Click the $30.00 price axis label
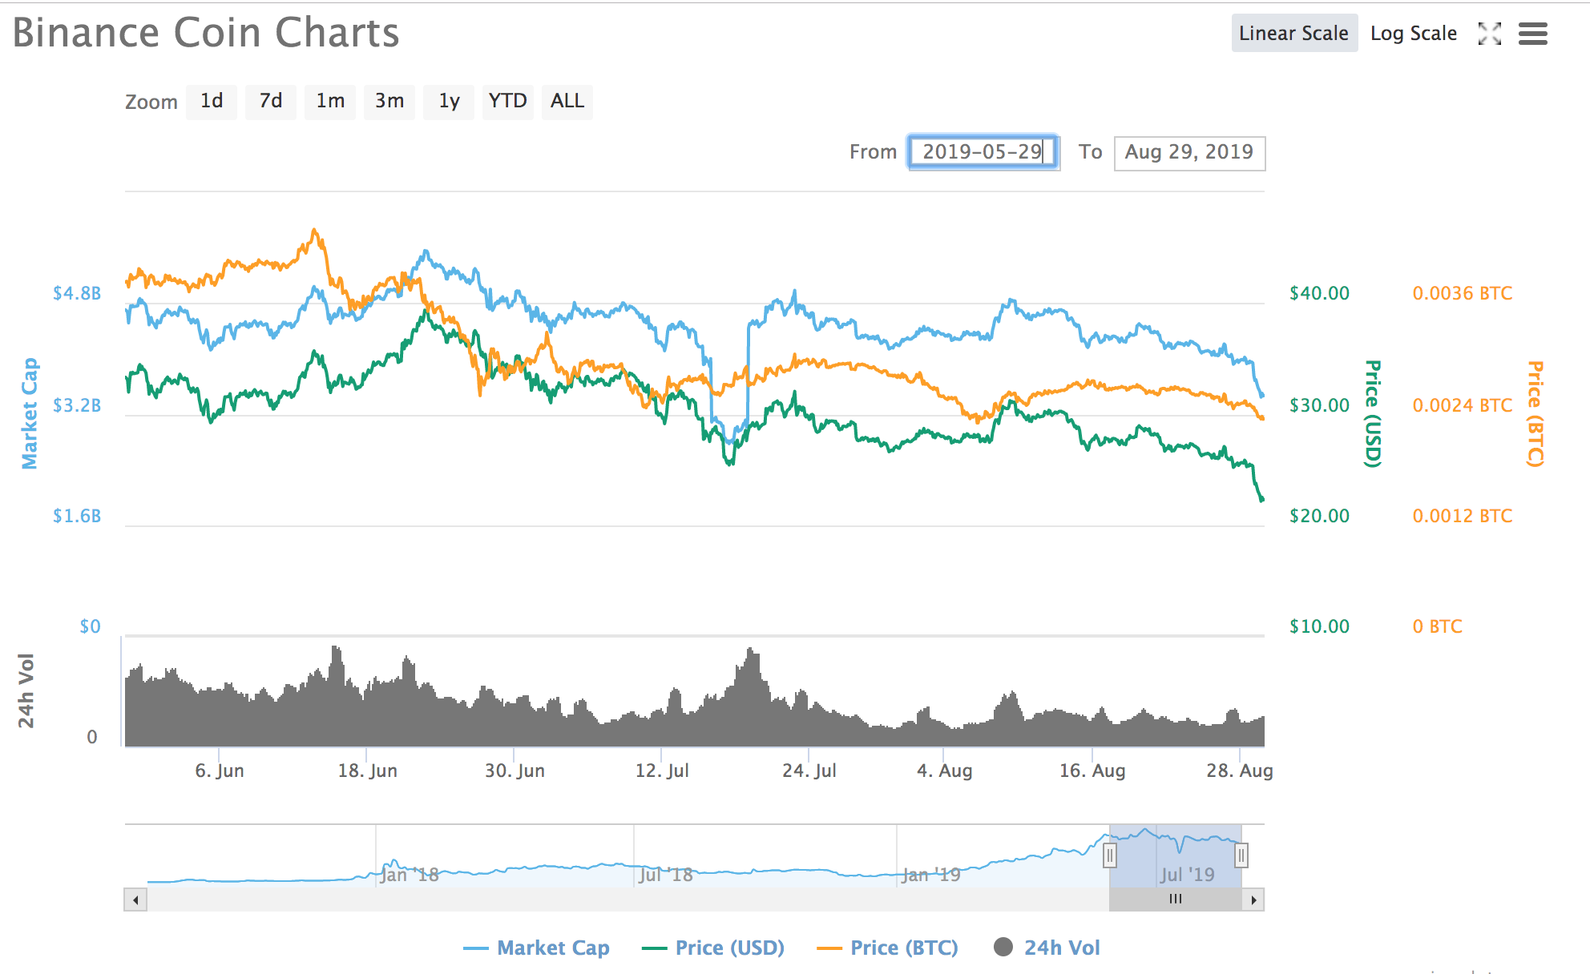The height and width of the screenshot is (974, 1590). 1319,405
